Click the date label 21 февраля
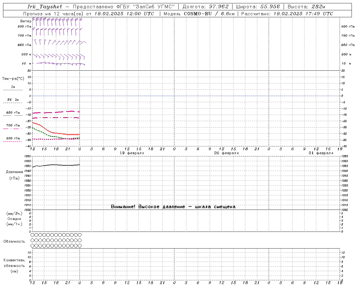The width and height of the screenshot is (356, 285). coord(321,153)
